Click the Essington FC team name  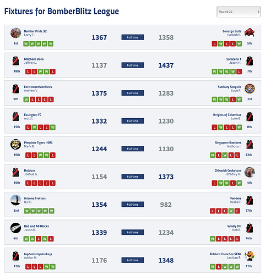click(33, 115)
